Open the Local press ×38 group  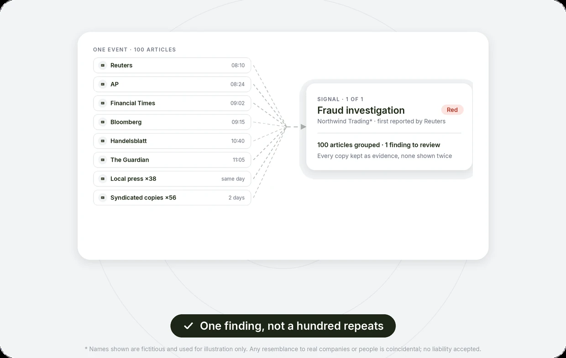pyautogui.click(x=172, y=179)
